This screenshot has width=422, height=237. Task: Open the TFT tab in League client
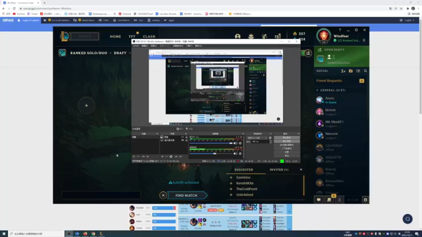[x=132, y=36]
